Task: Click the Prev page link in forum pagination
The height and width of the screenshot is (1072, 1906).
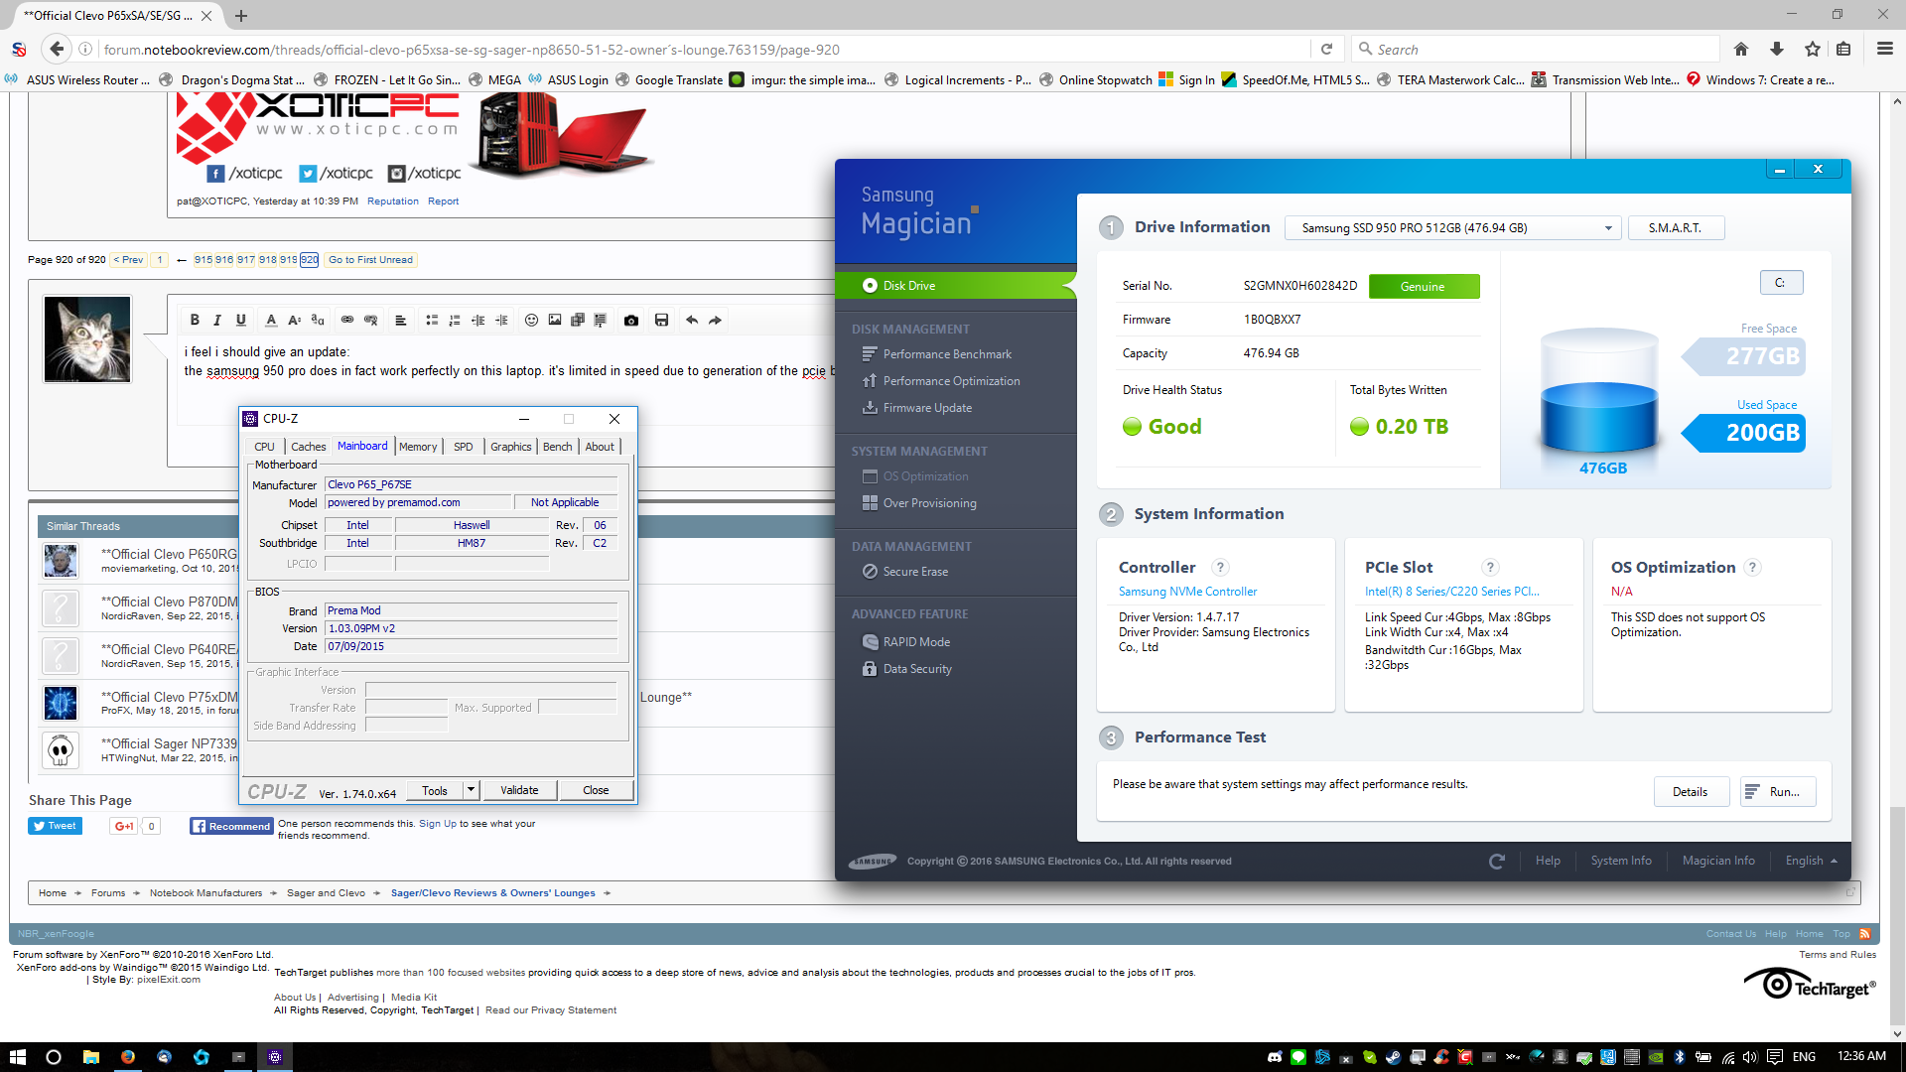Action: coord(128,260)
